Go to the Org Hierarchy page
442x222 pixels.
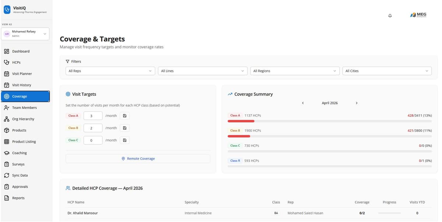pos(23,119)
